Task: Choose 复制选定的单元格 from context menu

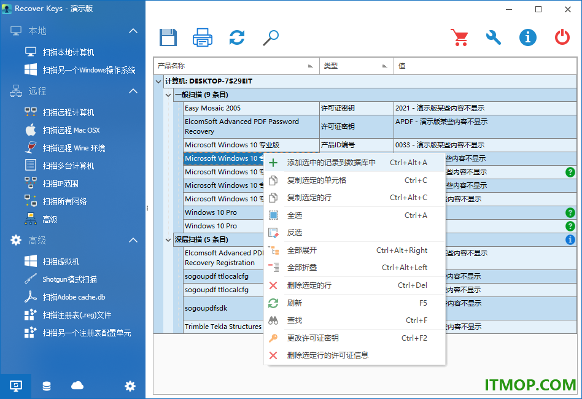Action: tap(354, 180)
